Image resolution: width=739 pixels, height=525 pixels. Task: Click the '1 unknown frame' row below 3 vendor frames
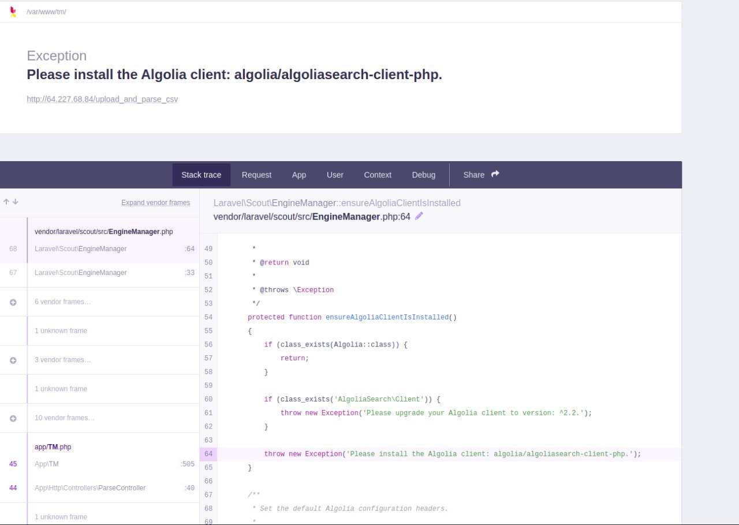click(99, 389)
